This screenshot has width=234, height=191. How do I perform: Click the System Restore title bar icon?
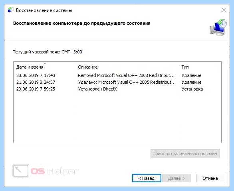click(x=11, y=10)
